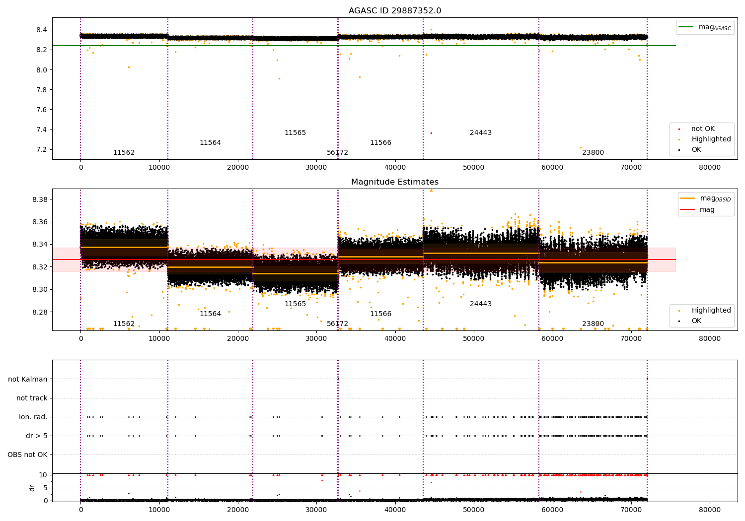Click the green mag AGASC horizontal line
The height and width of the screenshot is (521, 745).
[364, 46]
